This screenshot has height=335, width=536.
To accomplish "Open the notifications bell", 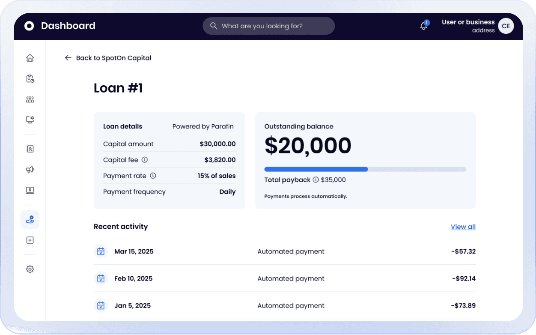I will point(424,25).
